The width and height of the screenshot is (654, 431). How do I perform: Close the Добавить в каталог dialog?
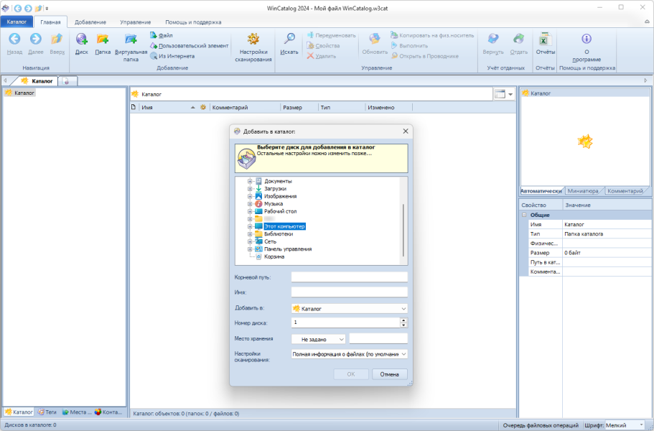coord(406,131)
